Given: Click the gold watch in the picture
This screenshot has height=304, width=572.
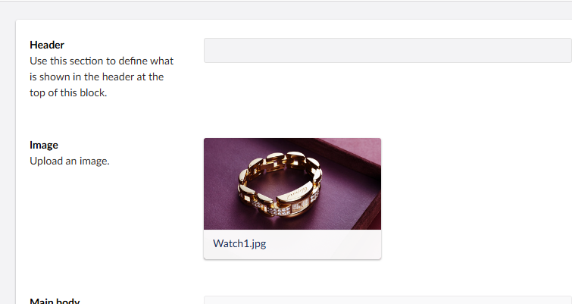Looking at the screenshot, I should (x=280, y=184).
